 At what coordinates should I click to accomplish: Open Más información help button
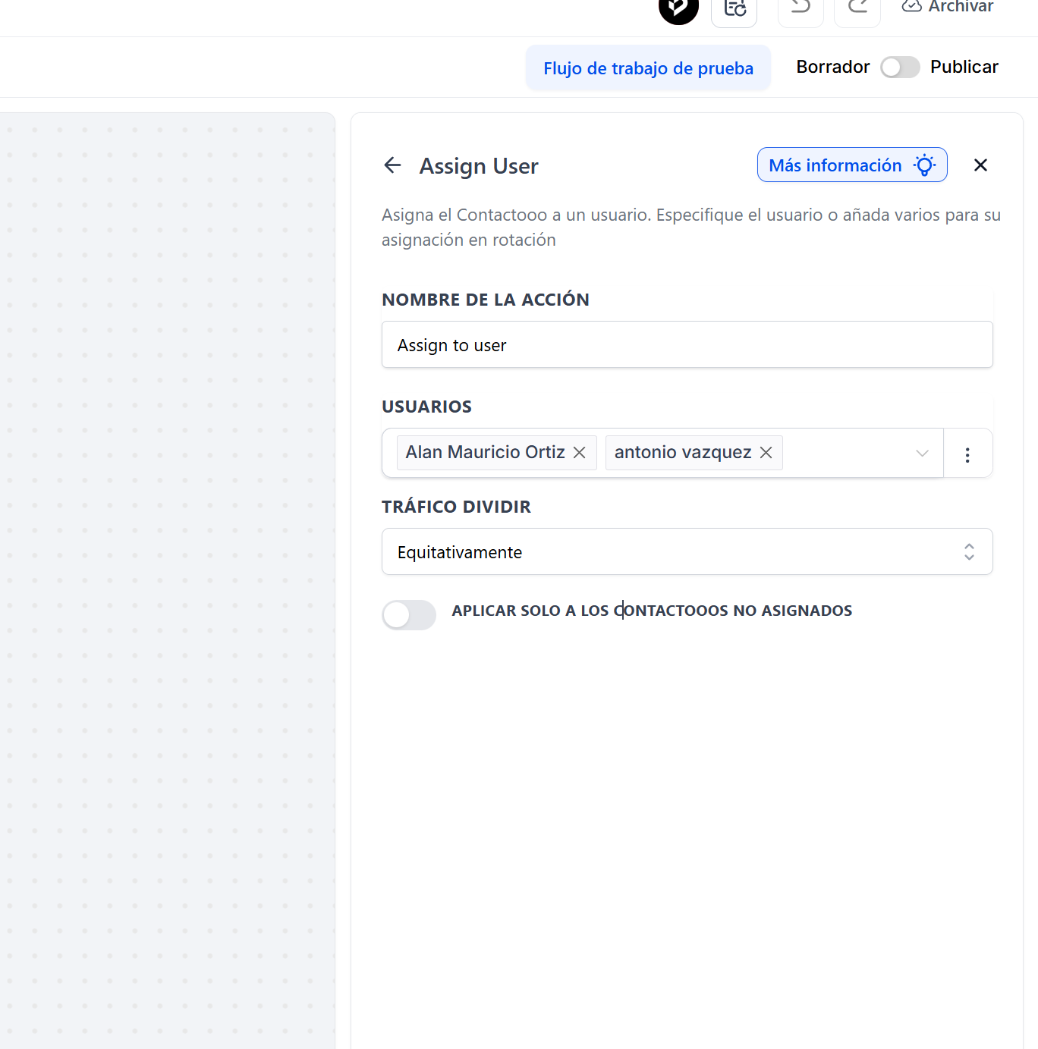click(851, 165)
